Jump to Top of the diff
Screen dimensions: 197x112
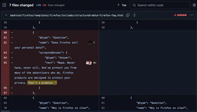pyautogui.click(x=122, y=5)
